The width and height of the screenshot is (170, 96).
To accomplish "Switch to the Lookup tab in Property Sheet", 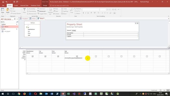I will click(x=74, y=31).
